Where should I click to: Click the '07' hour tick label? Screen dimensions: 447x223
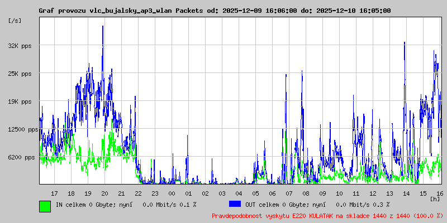[289, 193]
